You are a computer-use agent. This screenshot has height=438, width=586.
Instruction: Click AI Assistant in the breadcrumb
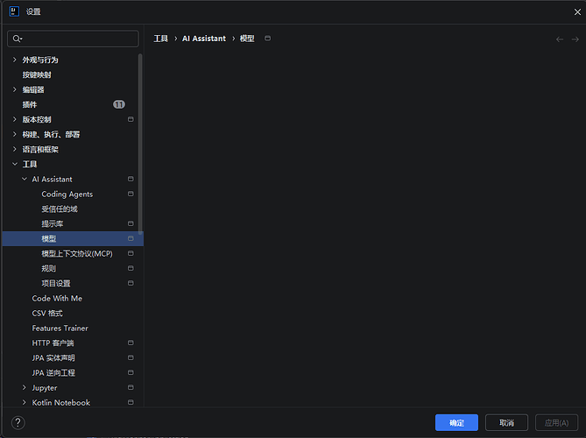pyautogui.click(x=204, y=39)
